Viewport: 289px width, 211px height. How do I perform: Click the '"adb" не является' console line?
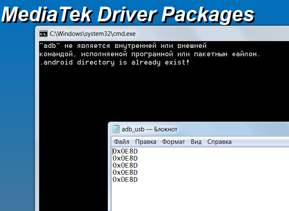click(x=123, y=46)
